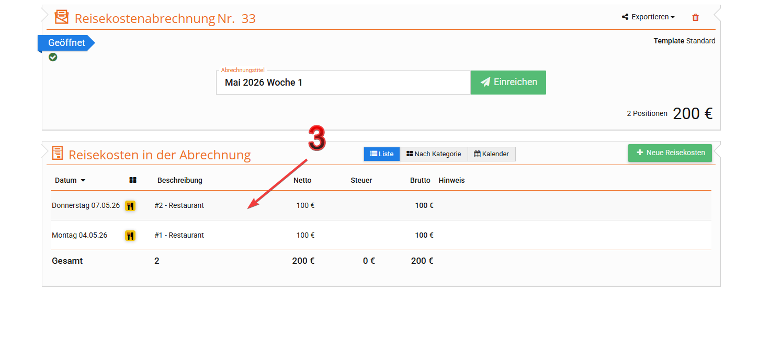The image size is (759, 362).
Task: Click the Steuer column header
Action: point(361,180)
